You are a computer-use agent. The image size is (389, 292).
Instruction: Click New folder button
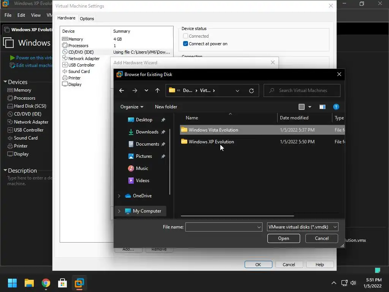pyautogui.click(x=166, y=107)
